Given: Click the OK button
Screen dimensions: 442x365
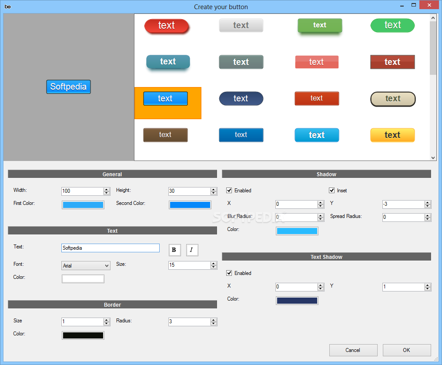Looking at the screenshot, I should point(407,350).
